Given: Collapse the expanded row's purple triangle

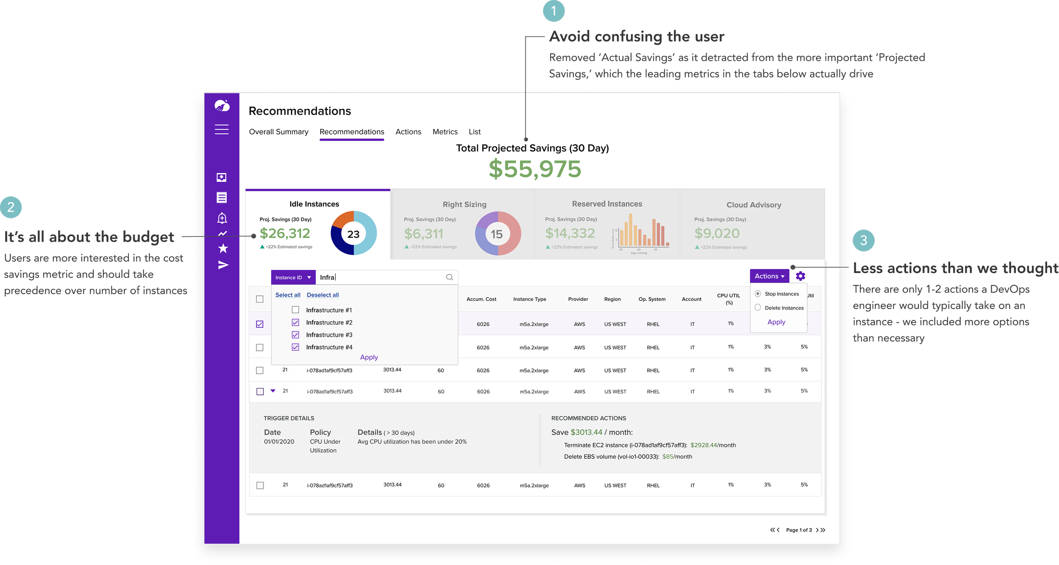Looking at the screenshot, I should [273, 391].
